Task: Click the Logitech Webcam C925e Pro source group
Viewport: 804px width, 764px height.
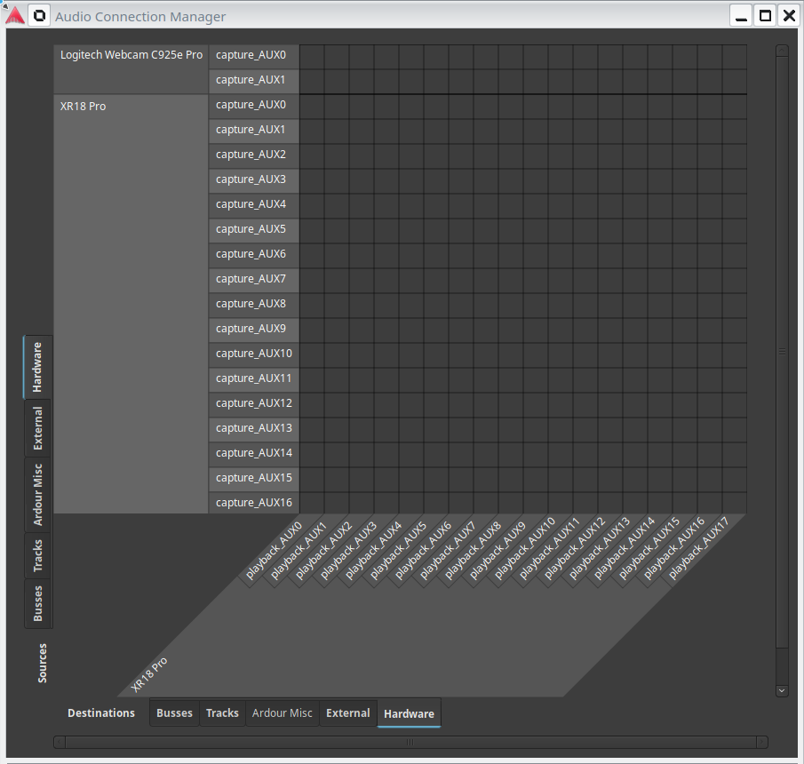Action: point(131,55)
